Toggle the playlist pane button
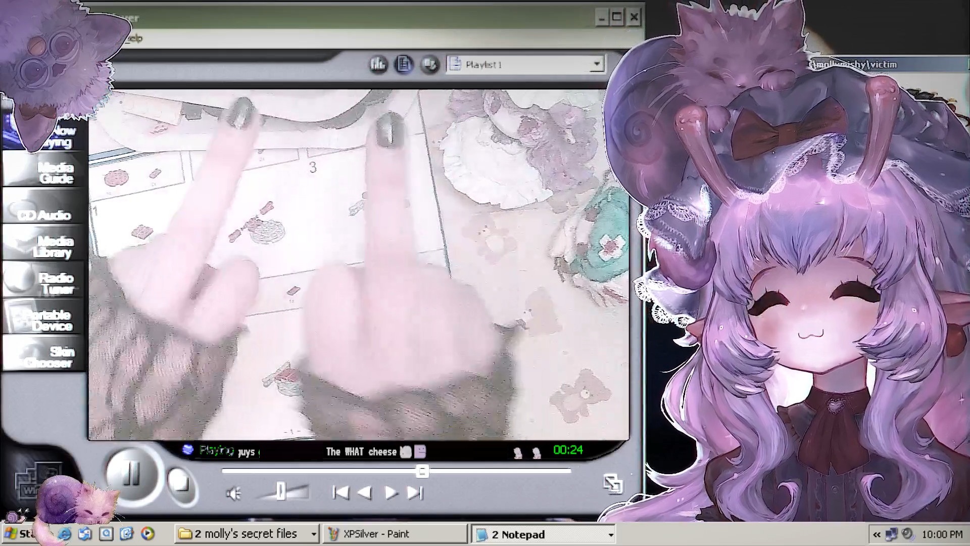 tap(404, 64)
